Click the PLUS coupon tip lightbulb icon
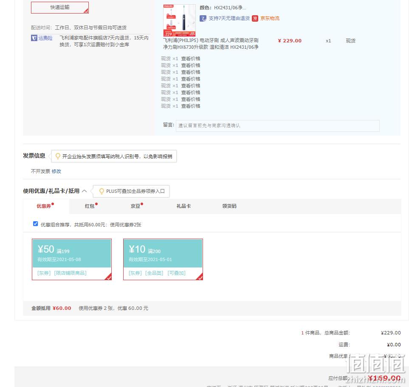The height and width of the screenshot is (387, 409). (x=102, y=191)
